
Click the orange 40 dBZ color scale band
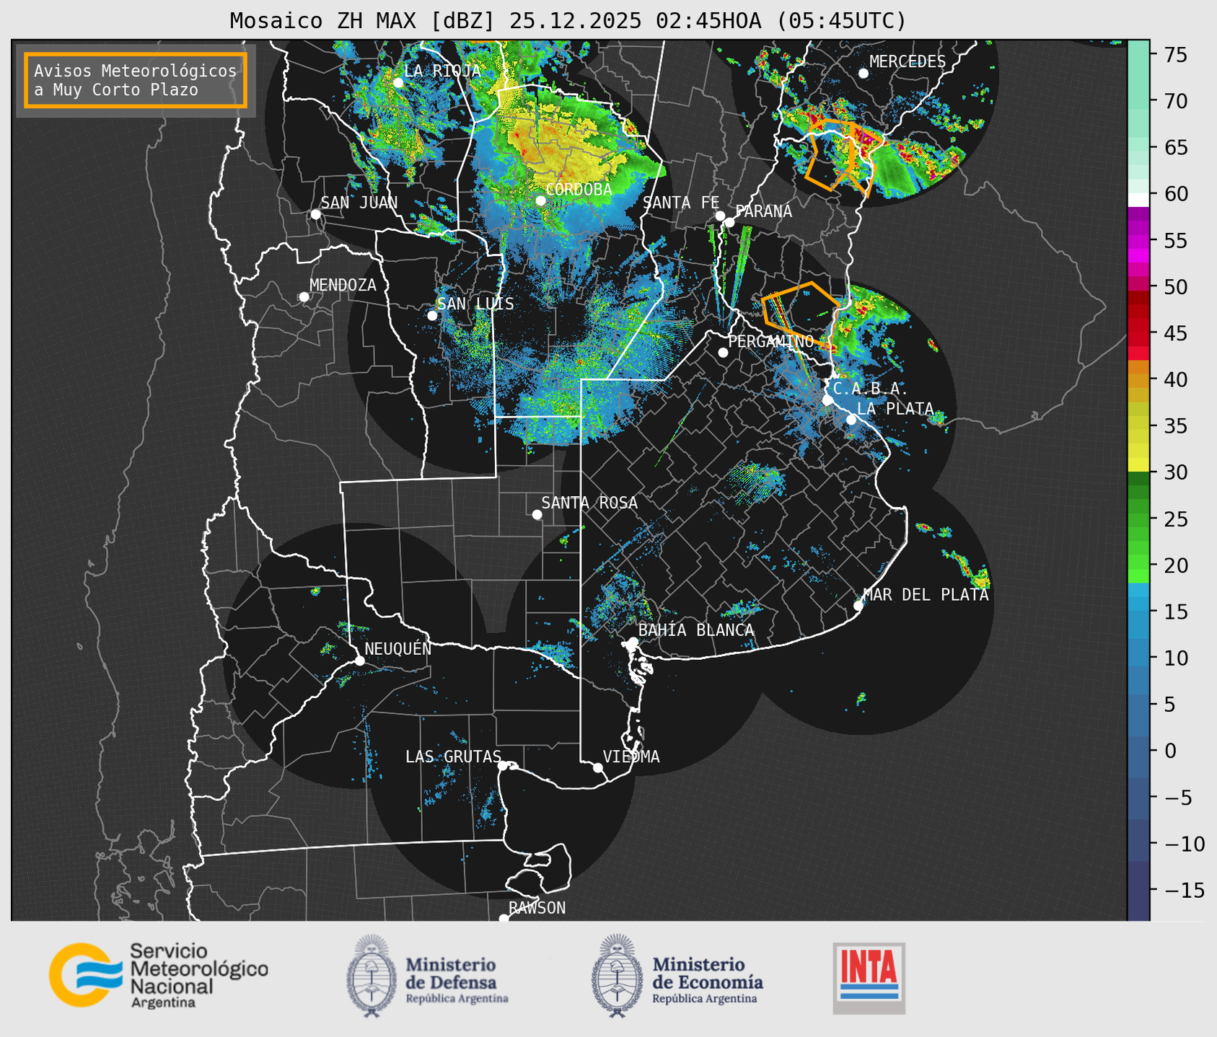coord(1138,379)
